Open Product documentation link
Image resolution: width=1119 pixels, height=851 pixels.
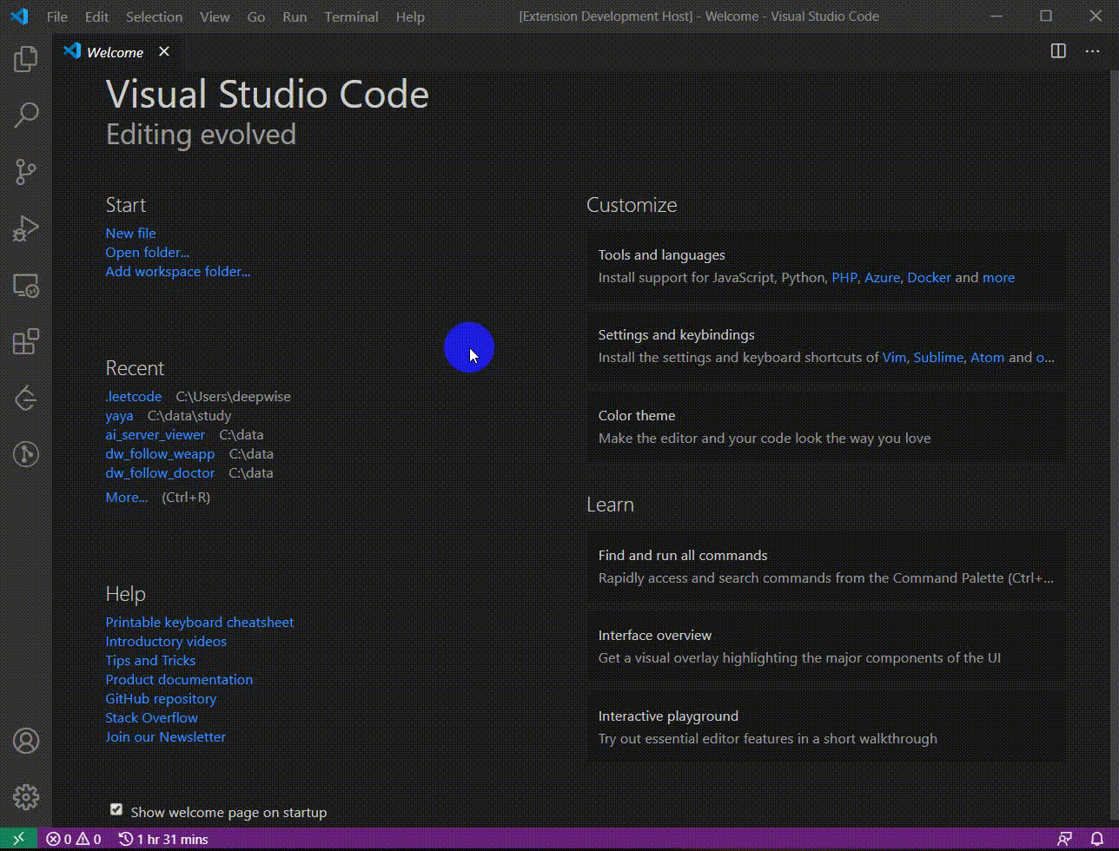(x=179, y=679)
